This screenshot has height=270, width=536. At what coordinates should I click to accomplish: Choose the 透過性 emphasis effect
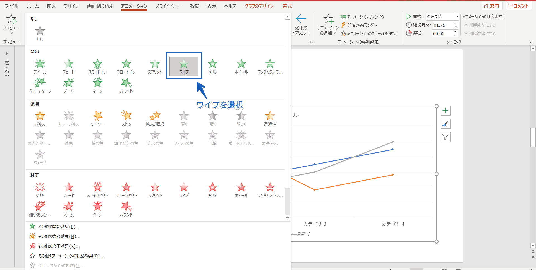270,118
